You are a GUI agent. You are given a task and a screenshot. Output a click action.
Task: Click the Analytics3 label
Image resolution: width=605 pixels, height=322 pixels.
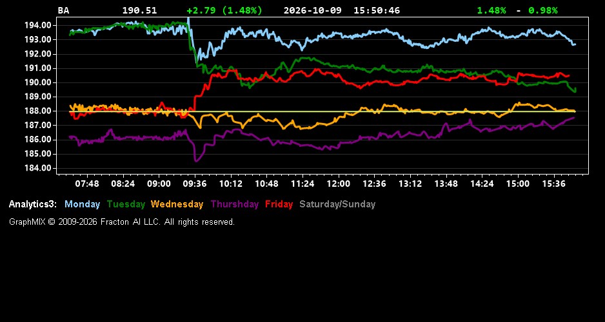point(33,204)
